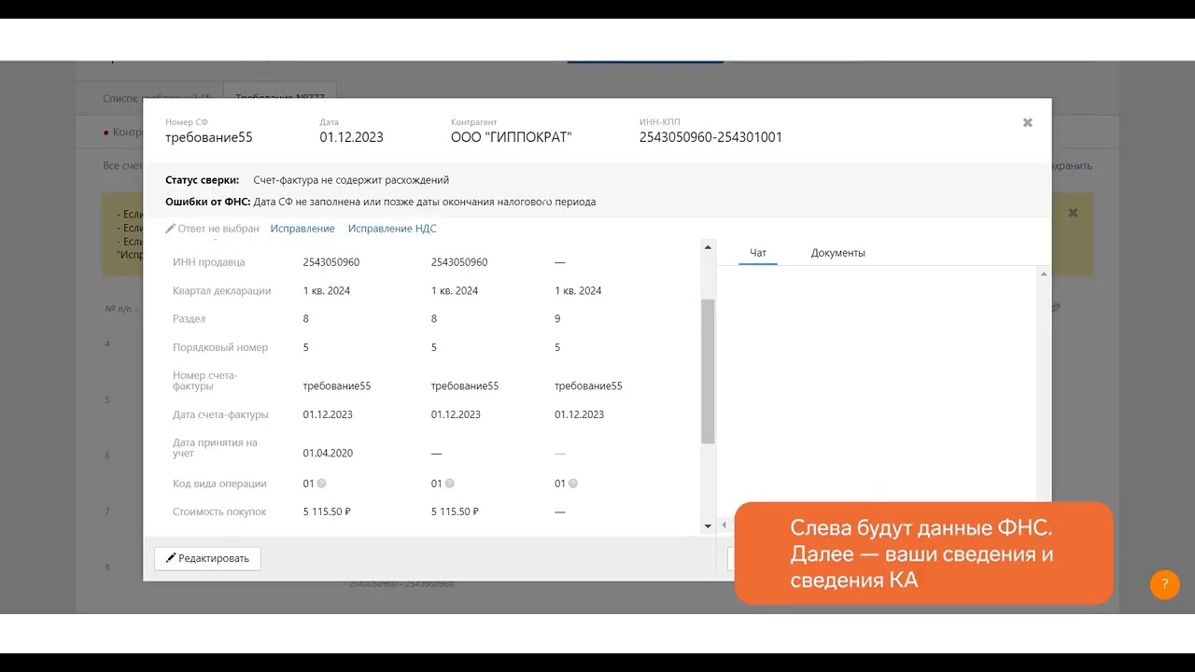This screenshot has width=1195, height=672.
Task: Click the Редактировать button
Action: (x=207, y=558)
